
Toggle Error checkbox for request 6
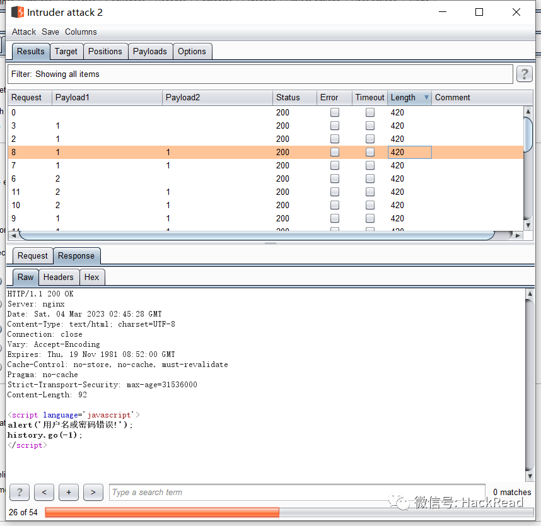click(x=335, y=178)
